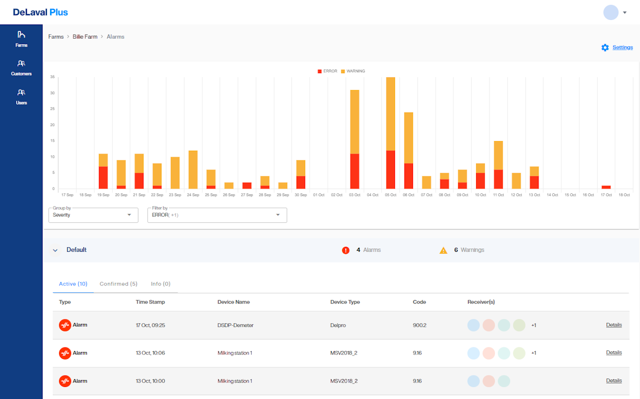This screenshot has height=399, width=640.
Task: Click alarm icon in DSDP-Demeter row
Action: pyautogui.click(x=65, y=325)
